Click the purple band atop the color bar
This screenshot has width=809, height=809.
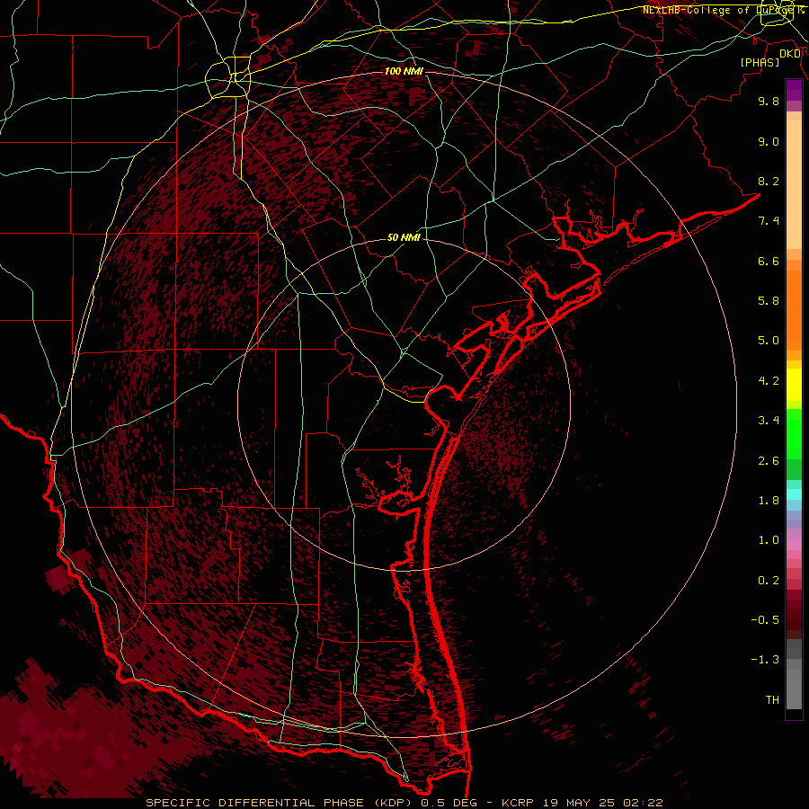(x=794, y=91)
